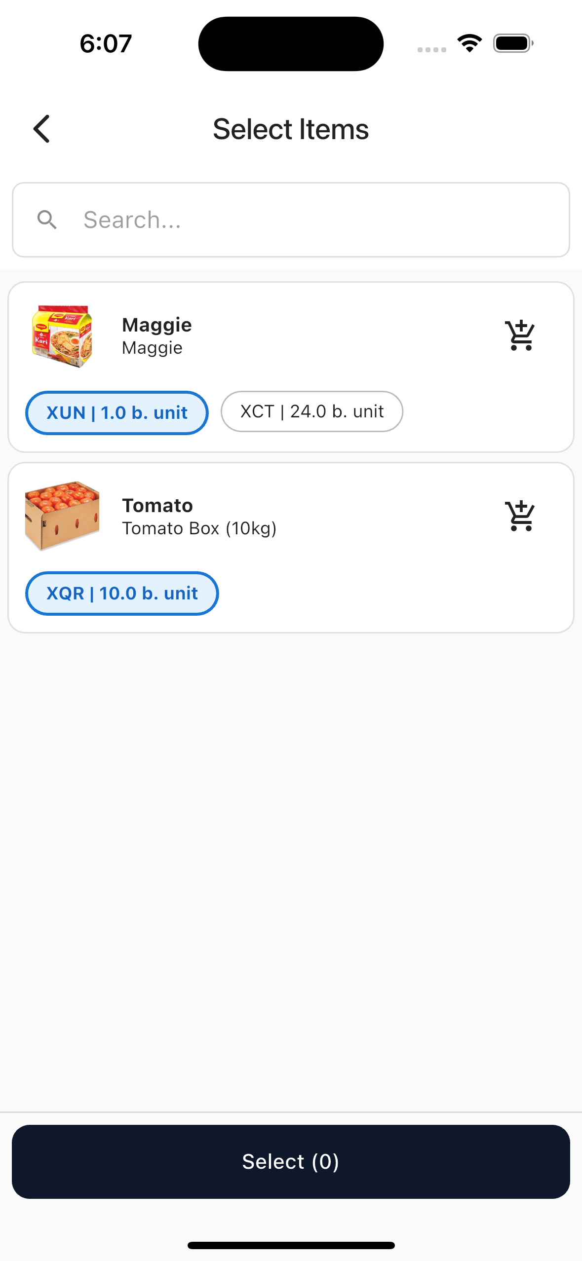Screen dimensions: 582x1261
Task: Tap the Maggie item name
Action: click(157, 325)
